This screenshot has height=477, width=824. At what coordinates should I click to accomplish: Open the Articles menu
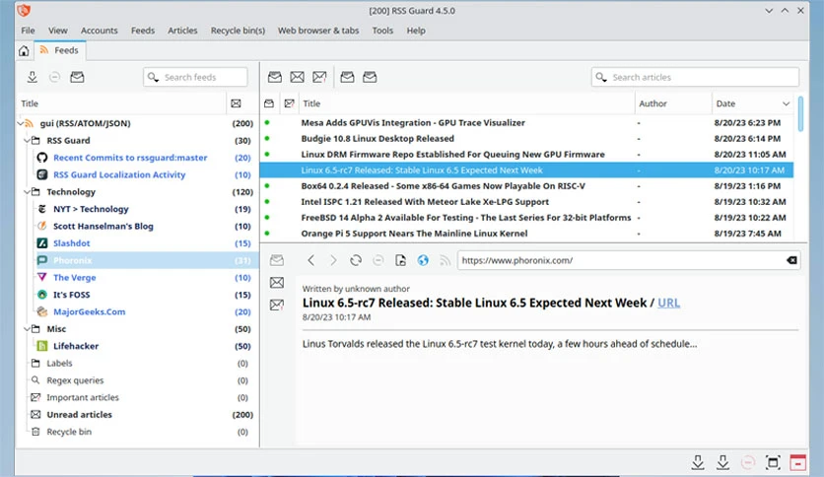click(x=182, y=31)
